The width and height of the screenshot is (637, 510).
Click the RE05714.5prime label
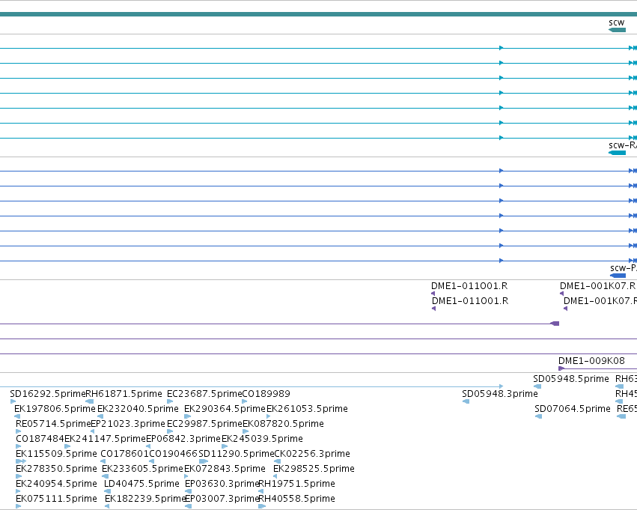tap(53, 424)
